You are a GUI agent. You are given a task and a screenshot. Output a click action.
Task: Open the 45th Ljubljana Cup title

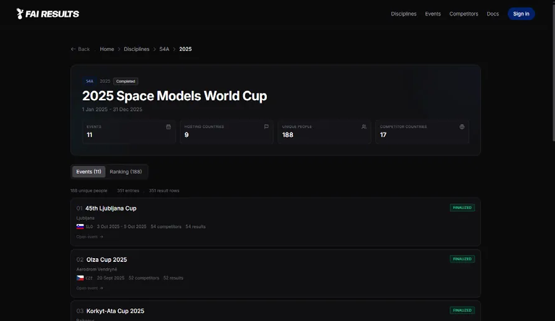tap(111, 208)
